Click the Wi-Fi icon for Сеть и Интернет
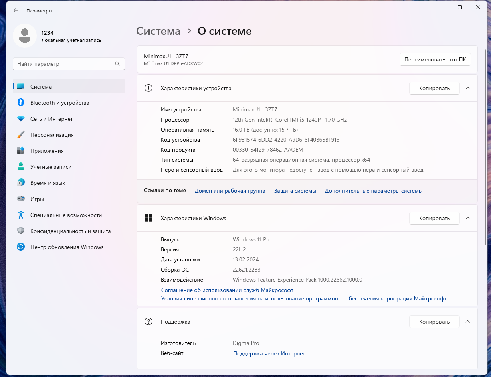 [x=21, y=119]
